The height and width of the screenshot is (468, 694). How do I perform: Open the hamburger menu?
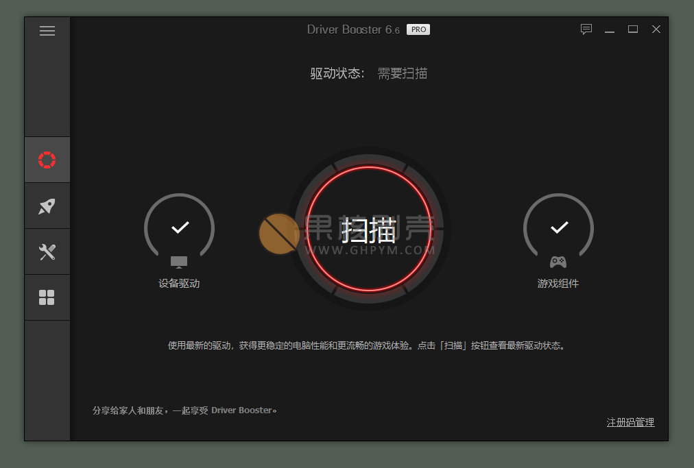point(47,31)
